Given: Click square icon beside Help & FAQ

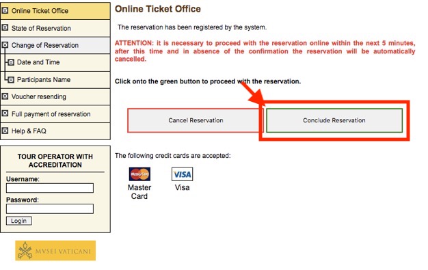Looking at the screenshot, I should [5, 131].
